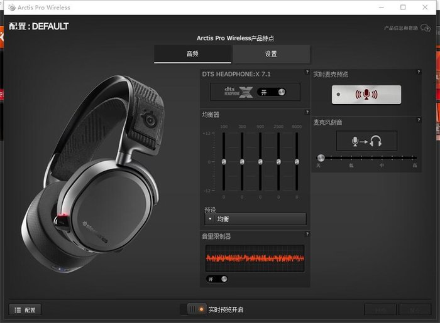Click the 8000 Hz equalizer slider
This screenshot has width=440, height=323.
[x=297, y=162]
